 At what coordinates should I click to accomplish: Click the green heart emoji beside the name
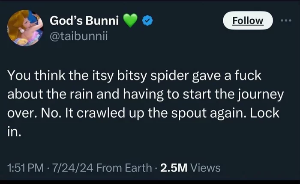(130, 21)
